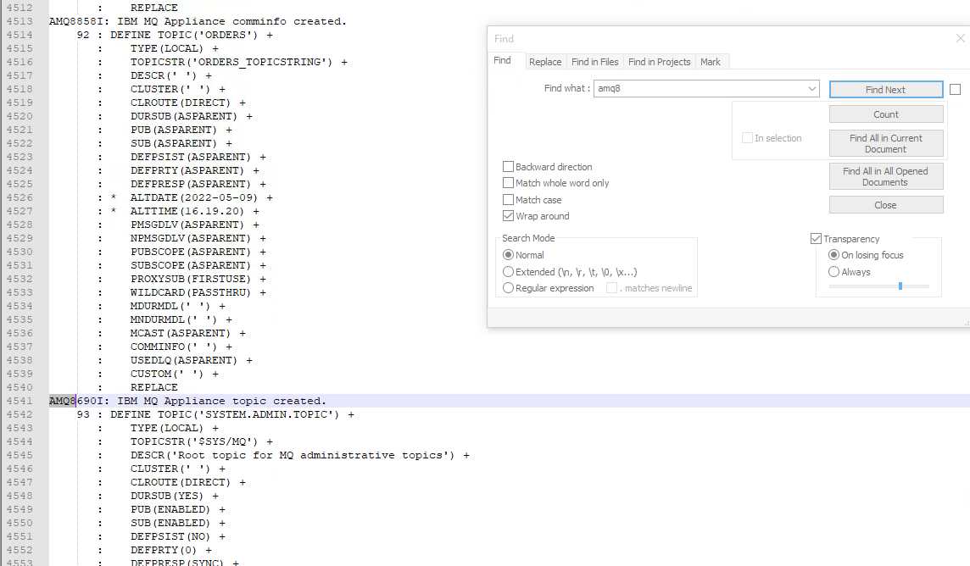
Task: Disable the Wrap around checkbox
Action: tap(509, 216)
